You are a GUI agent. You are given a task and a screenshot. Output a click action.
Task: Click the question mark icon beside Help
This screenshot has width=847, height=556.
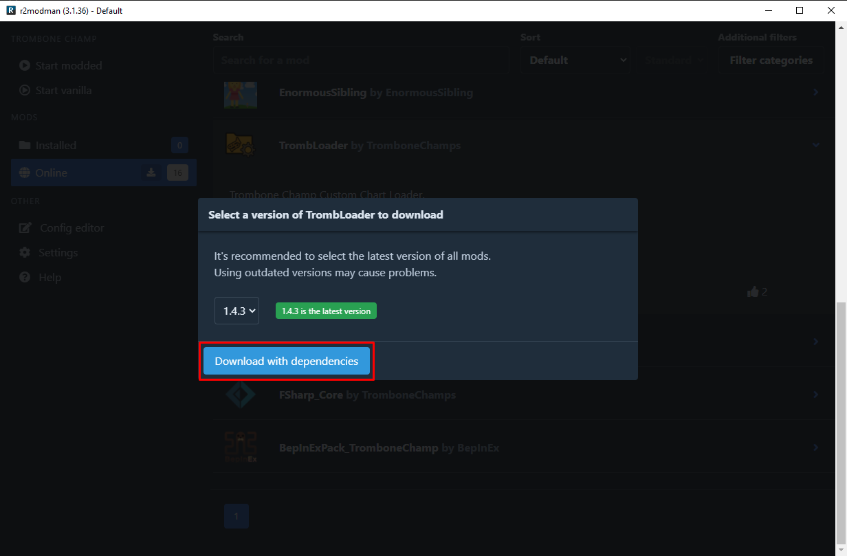(x=25, y=278)
